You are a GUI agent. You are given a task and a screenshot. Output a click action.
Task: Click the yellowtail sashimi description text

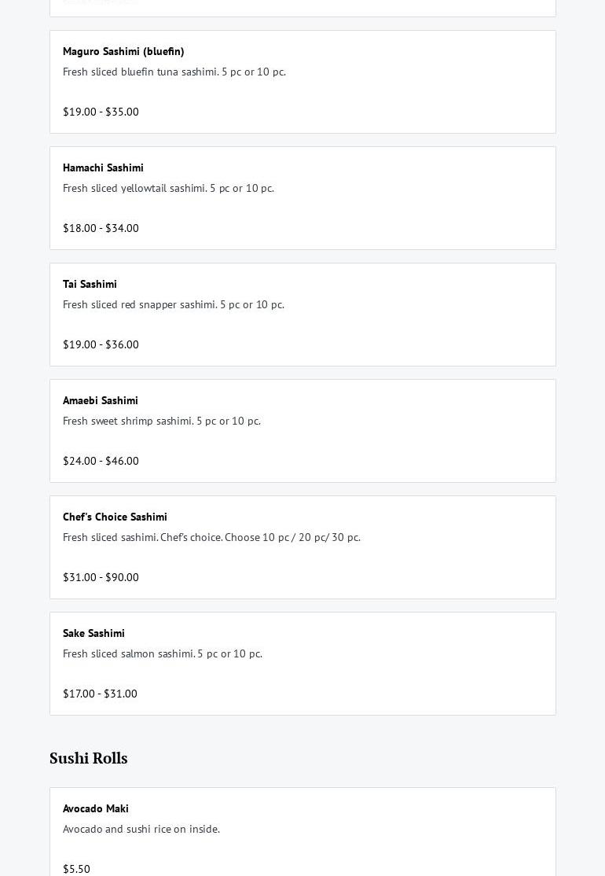[x=168, y=189]
